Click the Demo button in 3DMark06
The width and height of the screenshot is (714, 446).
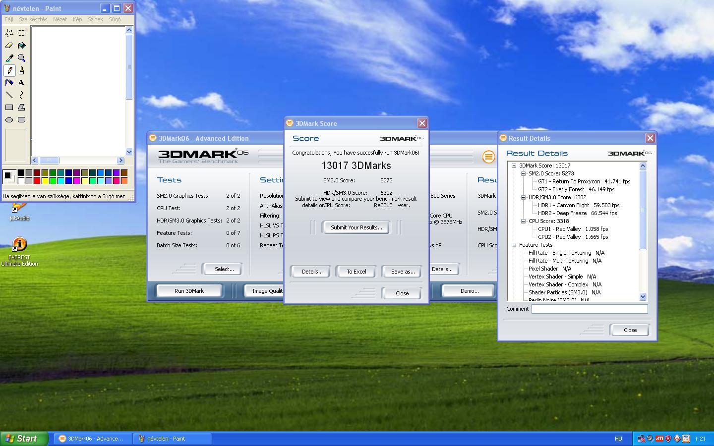(x=469, y=291)
